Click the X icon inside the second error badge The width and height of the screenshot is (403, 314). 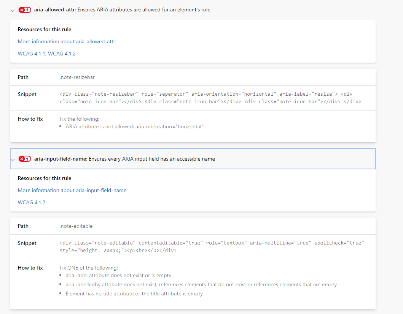tap(22, 159)
